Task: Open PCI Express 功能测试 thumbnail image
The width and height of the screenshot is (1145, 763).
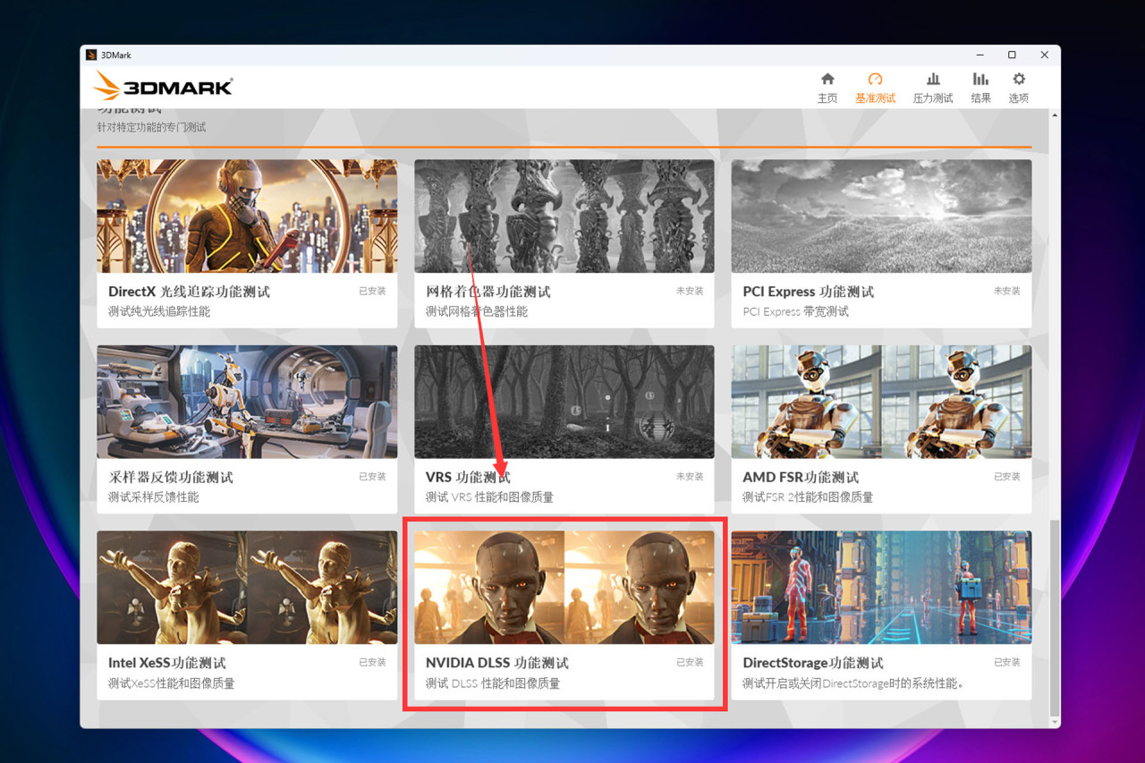Action: [881, 216]
